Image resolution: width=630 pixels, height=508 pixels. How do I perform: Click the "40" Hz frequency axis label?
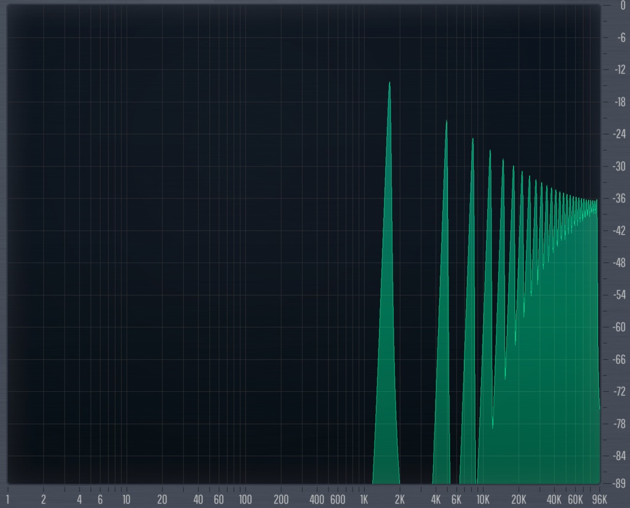point(198,499)
